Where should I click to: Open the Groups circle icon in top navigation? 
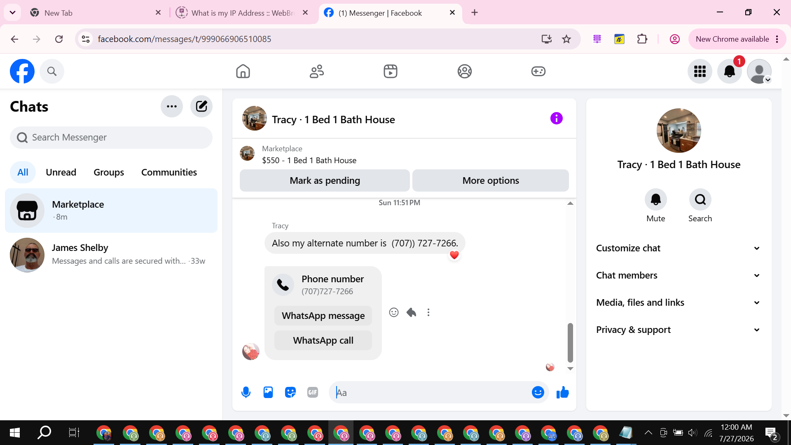pos(465,71)
